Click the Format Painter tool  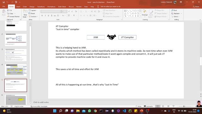[13, 16]
